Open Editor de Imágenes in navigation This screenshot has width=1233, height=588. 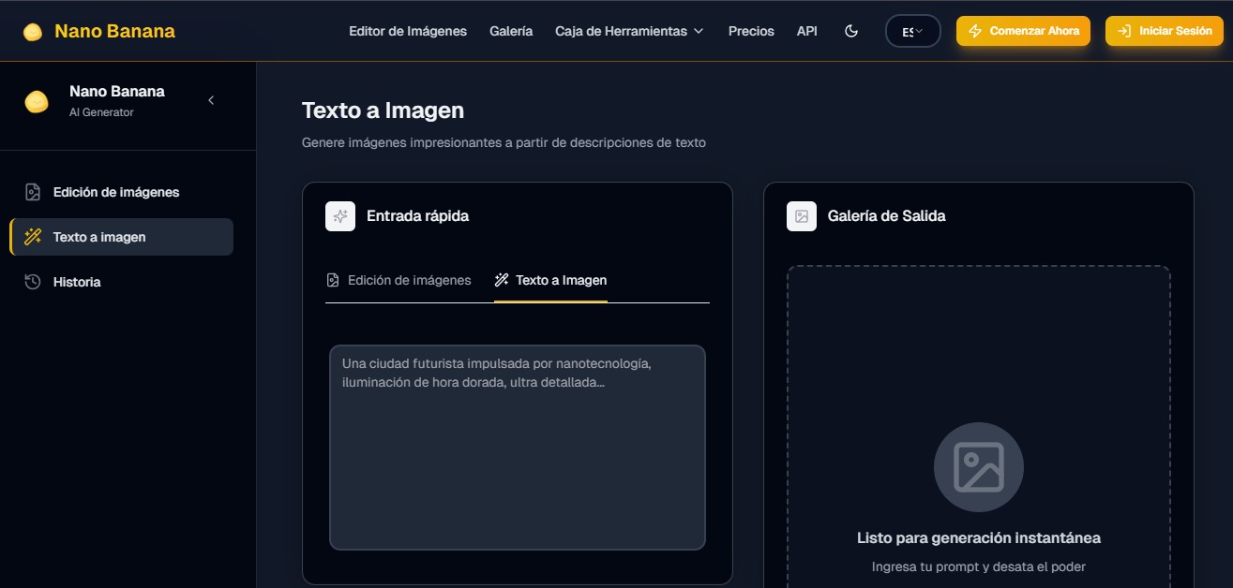click(x=407, y=31)
